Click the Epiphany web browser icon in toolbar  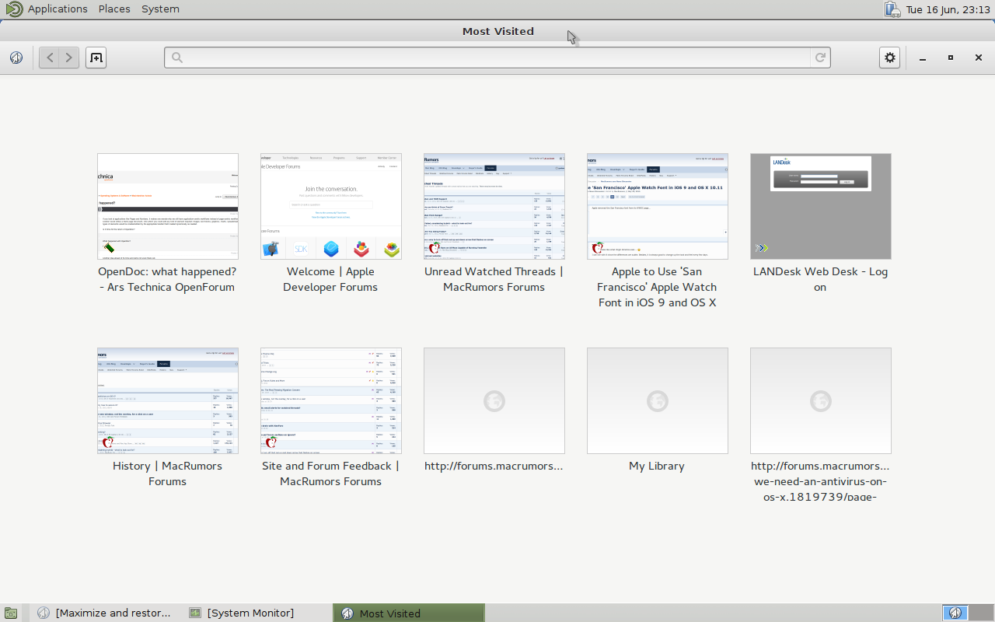pyautogui.click(x=16, y=58)
